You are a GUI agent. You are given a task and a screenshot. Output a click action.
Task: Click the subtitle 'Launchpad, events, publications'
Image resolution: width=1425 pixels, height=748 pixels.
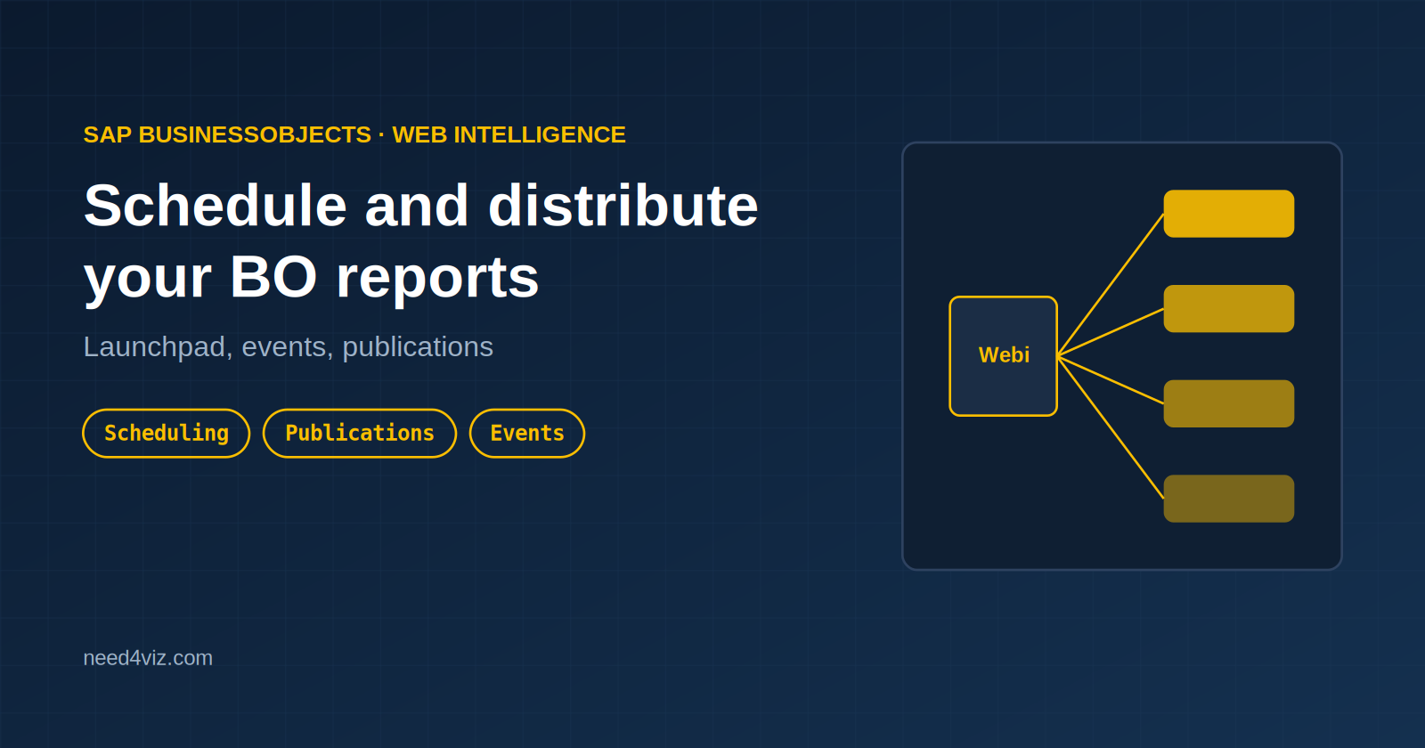click(x=288, y=346)
